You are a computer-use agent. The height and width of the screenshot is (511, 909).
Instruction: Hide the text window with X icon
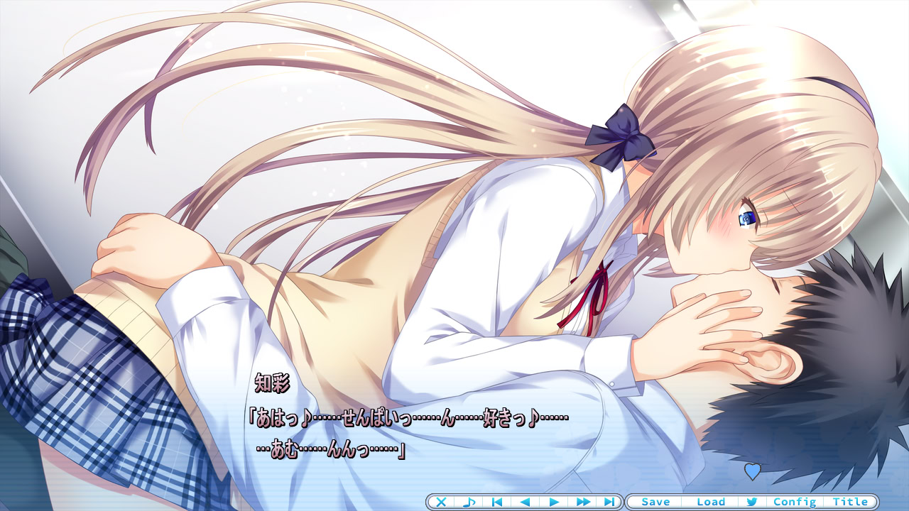click(x=441, y=502)
